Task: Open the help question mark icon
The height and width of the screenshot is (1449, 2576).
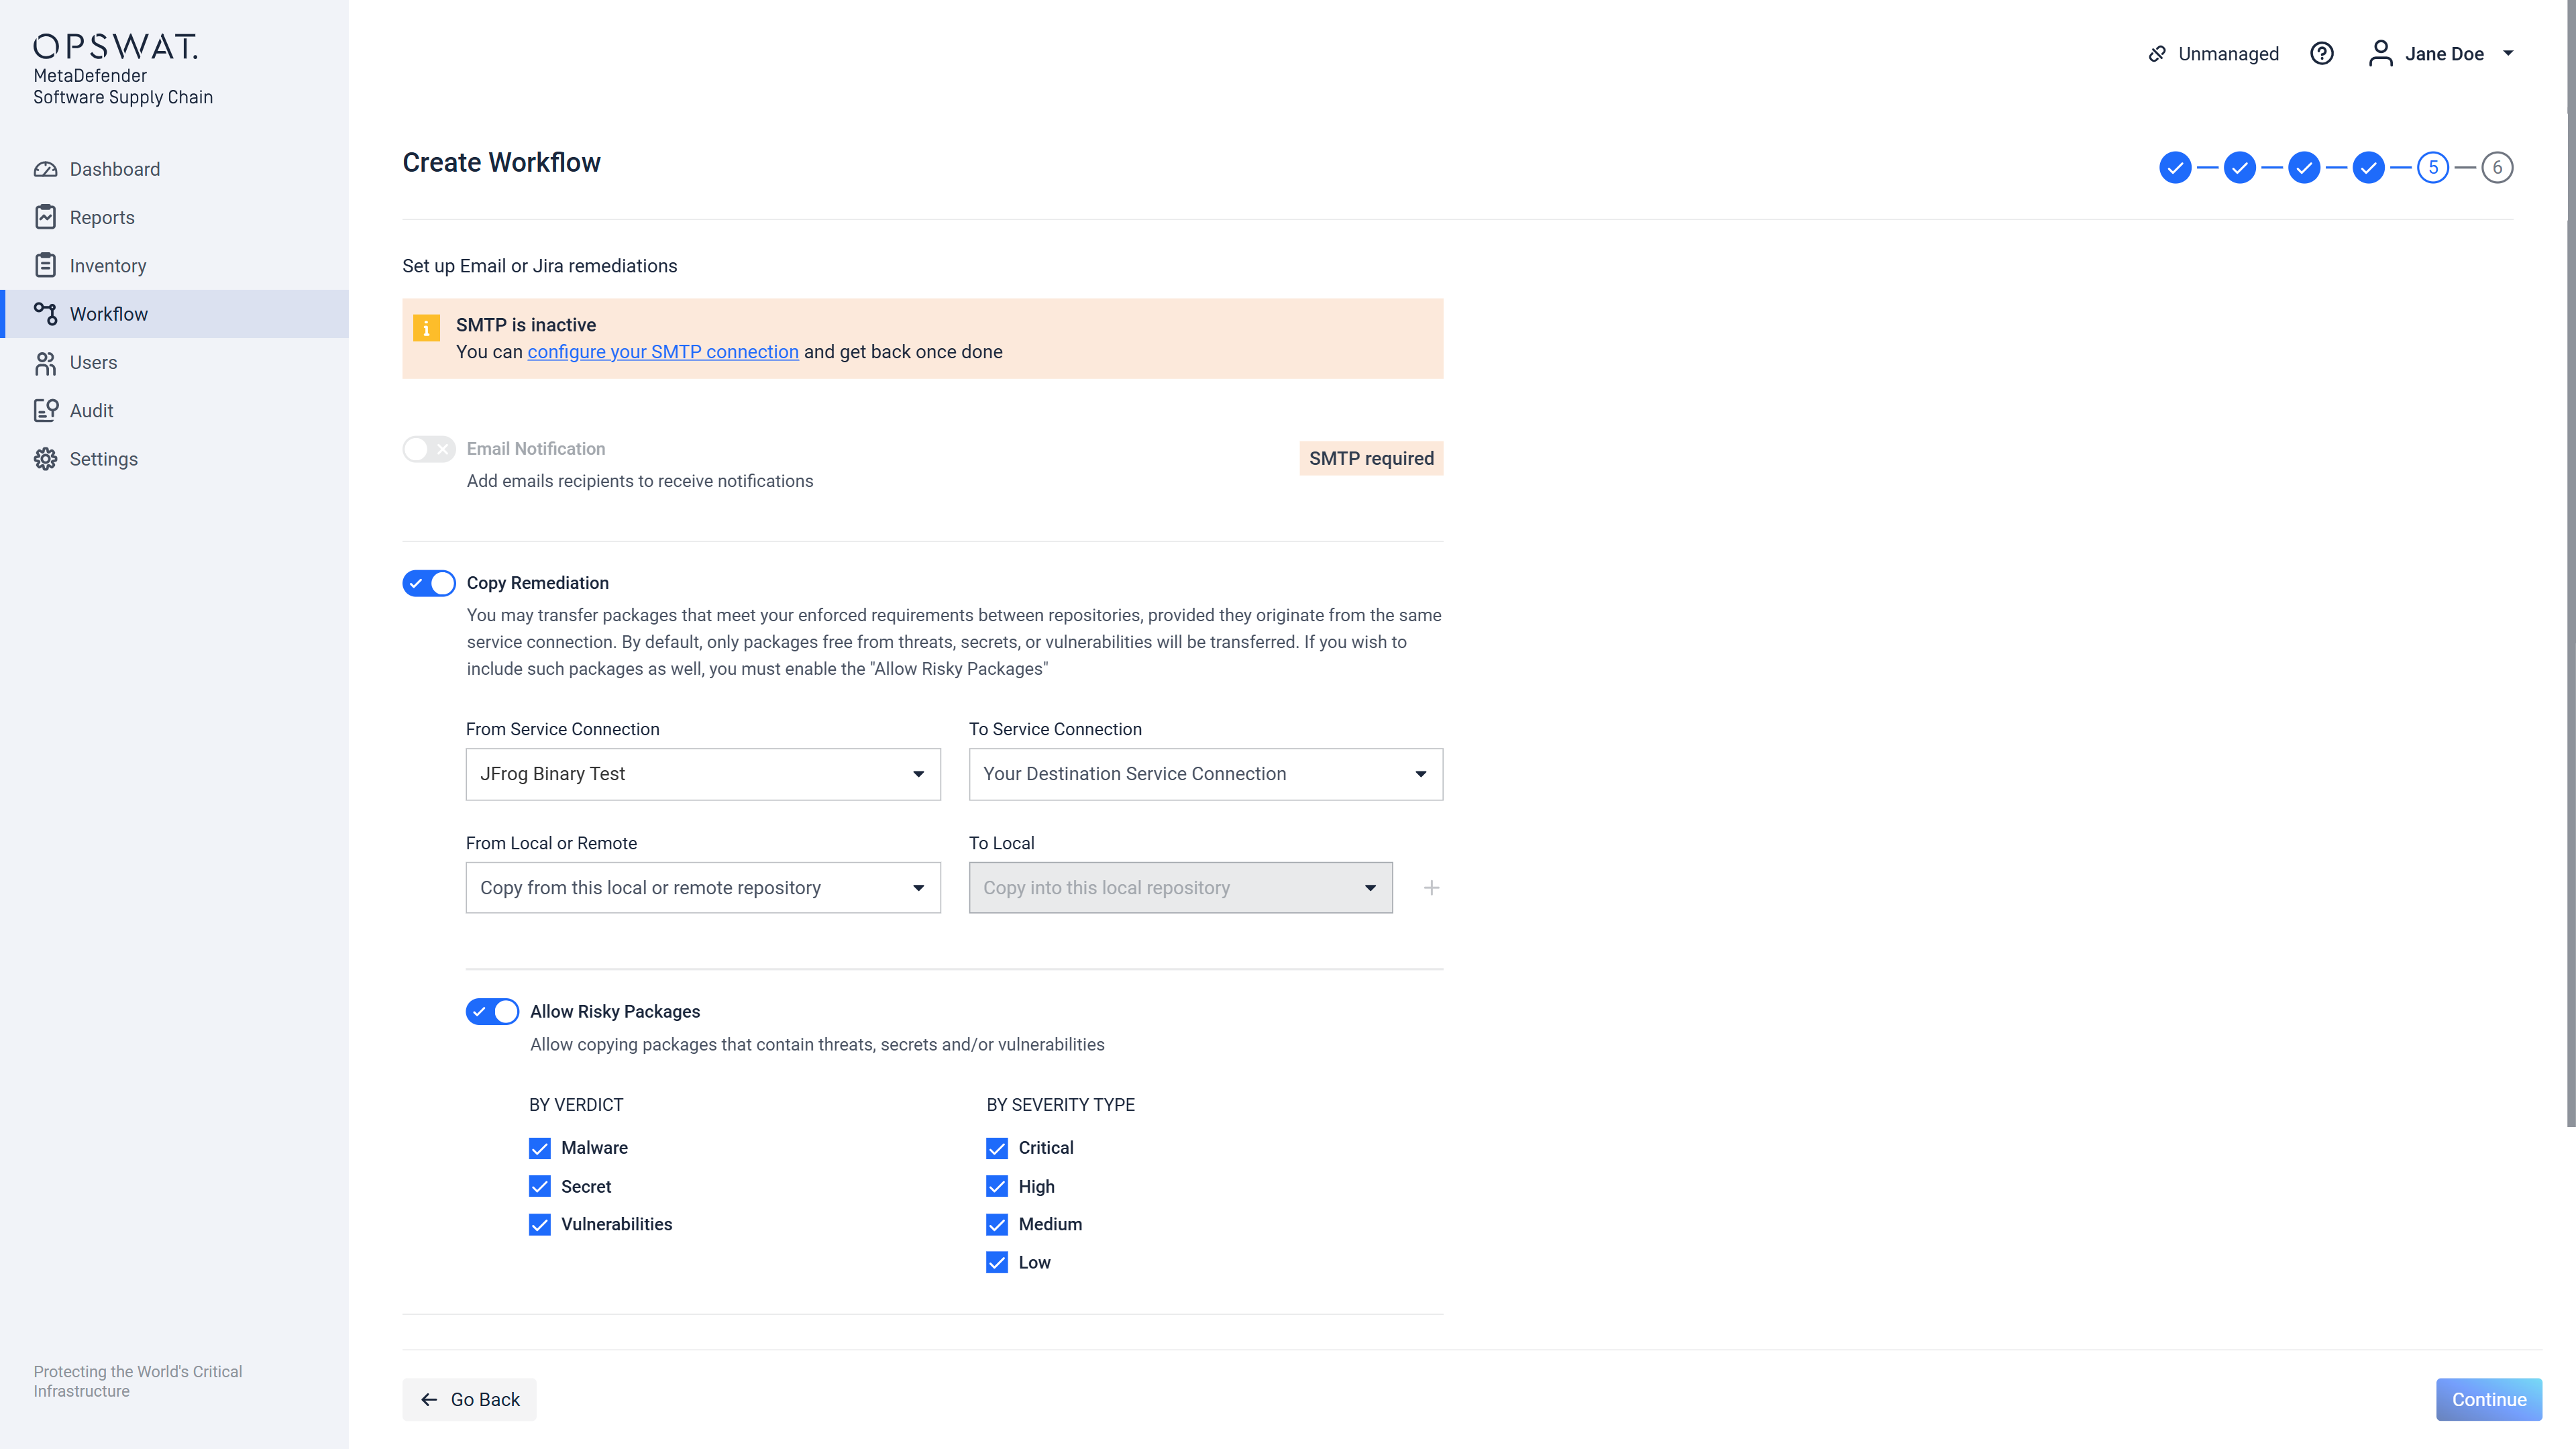Action: pyautogui.click(x=2321, y=54)
